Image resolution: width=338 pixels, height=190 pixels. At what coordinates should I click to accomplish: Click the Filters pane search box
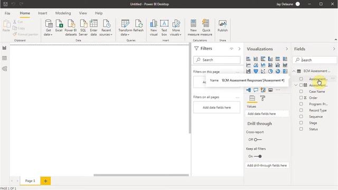click(217, 60)
